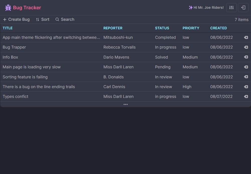The height and width of the screenshot is (174, 251).
Task: Expand more items with the ellipsis button
Action: (125, 104)
